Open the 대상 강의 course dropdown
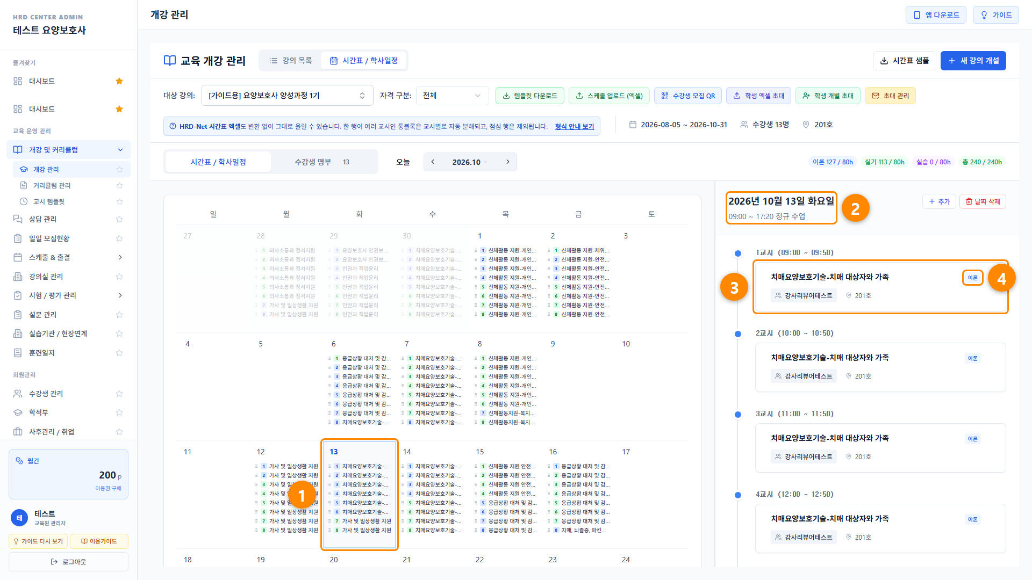Image resolution: width=1032 pixels, height=580 pixels. [x=287, y=96]
